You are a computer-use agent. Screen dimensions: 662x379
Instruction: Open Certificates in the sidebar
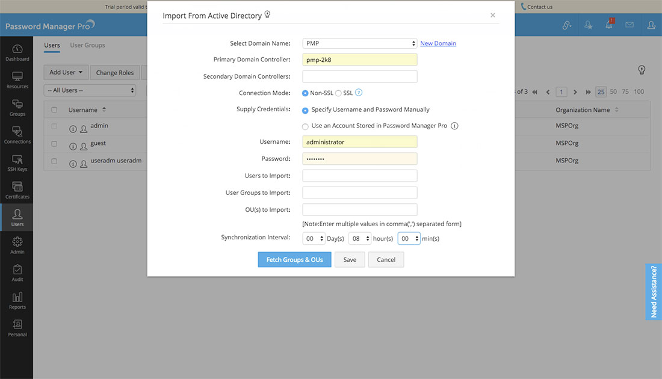[17, 189]
